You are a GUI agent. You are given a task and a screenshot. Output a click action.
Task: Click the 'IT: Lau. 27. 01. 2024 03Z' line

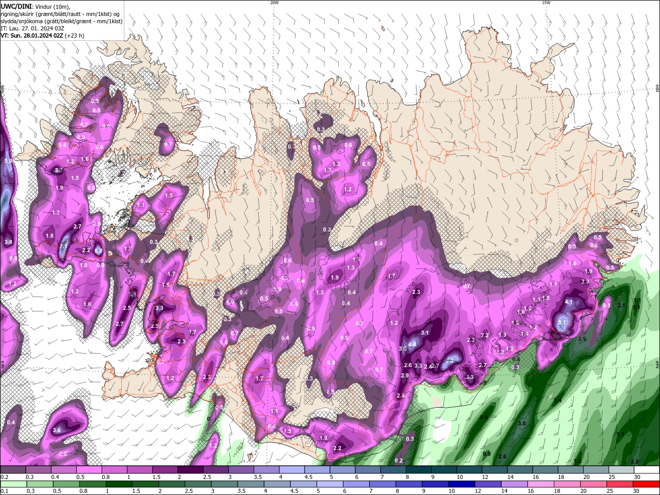tap(32, 28)
